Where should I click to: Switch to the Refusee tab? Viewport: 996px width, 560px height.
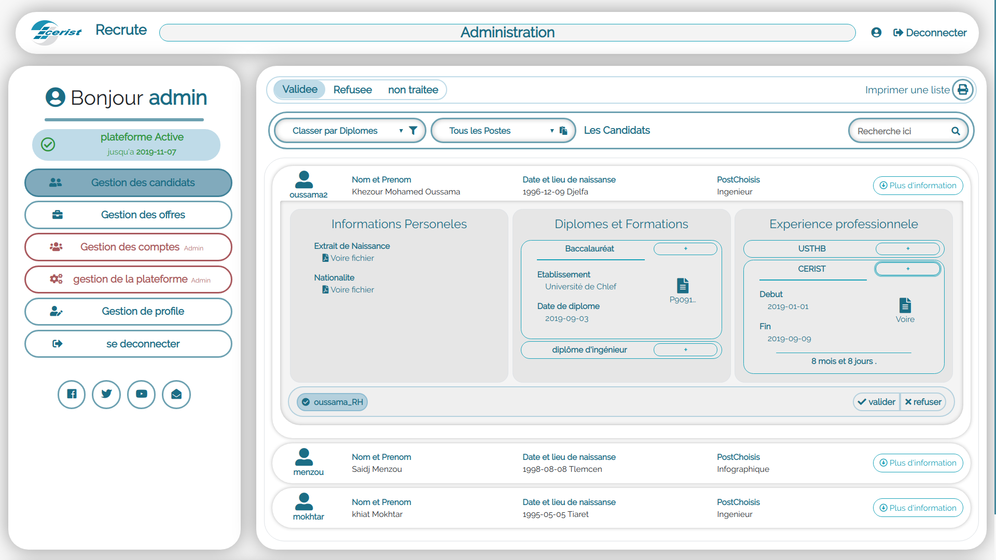(x=352, y=90)
